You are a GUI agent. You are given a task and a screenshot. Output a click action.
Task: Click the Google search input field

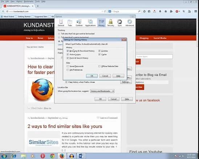(125, 11)
